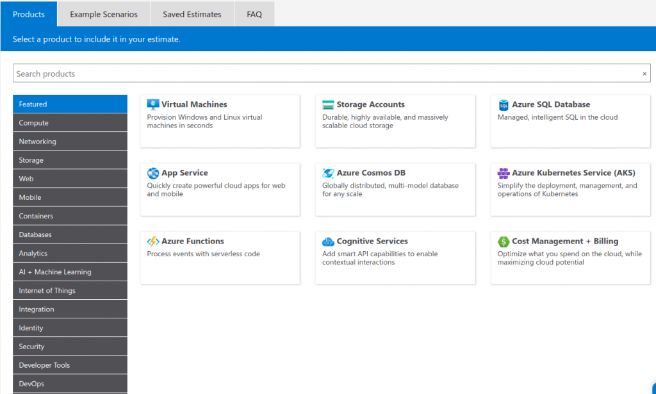The width and height of the screenshot is (656, 394).
Task: Click the Cost Management dollar icon
Action: pyautogui.click(x=504, y=242)
